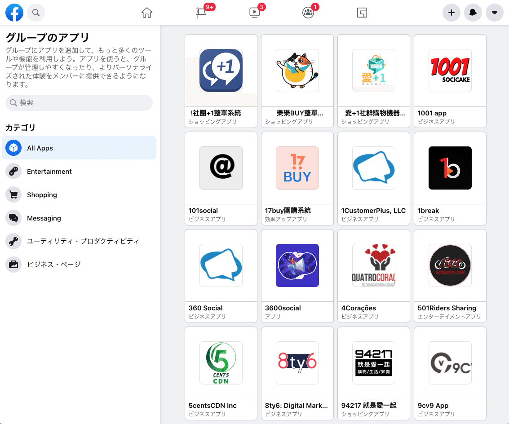The height and width of the screenshot is (424, 509).
Task: Click the 360 Social title text
Action: [205, 308]
